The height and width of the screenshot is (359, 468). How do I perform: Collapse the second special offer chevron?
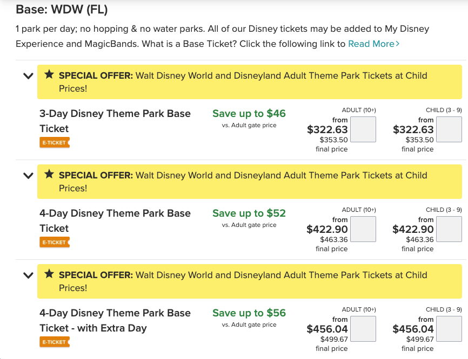click(x=29, y=176)
